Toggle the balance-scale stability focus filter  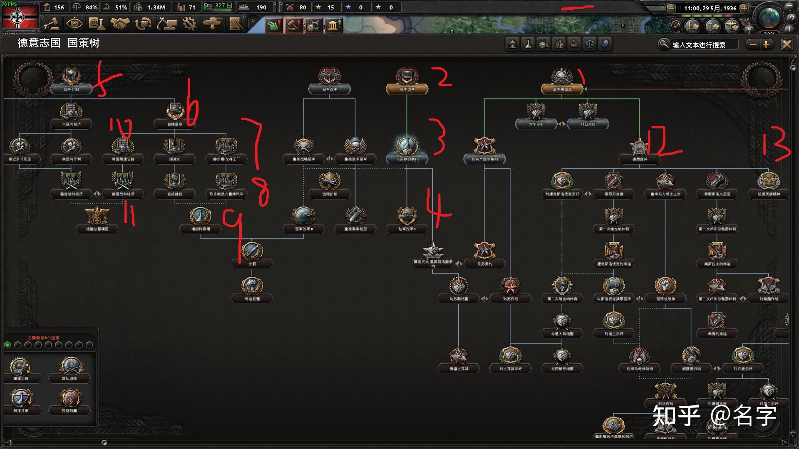click(x=590, y=44)
